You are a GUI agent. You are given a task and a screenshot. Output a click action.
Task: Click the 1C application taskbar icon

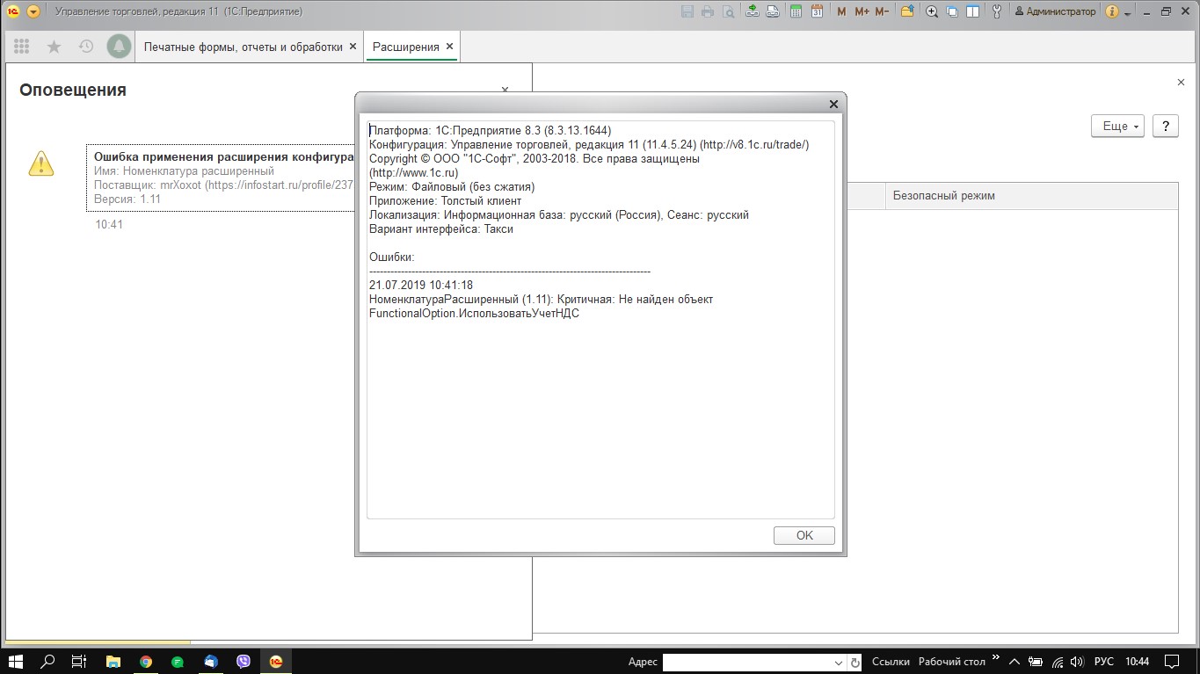[276, 662]
